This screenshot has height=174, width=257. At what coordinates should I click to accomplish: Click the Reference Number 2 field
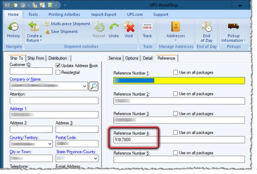tap(179, 101)
